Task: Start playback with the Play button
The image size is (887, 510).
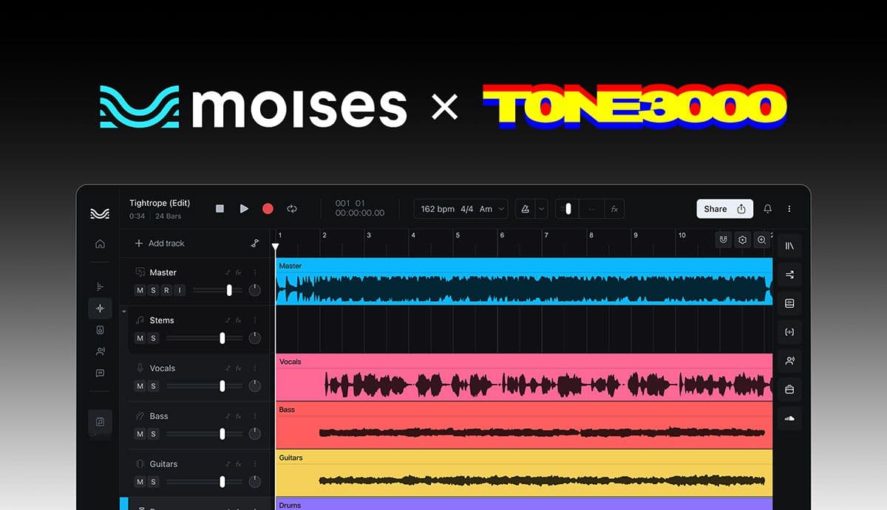Action: coord(244,209)
